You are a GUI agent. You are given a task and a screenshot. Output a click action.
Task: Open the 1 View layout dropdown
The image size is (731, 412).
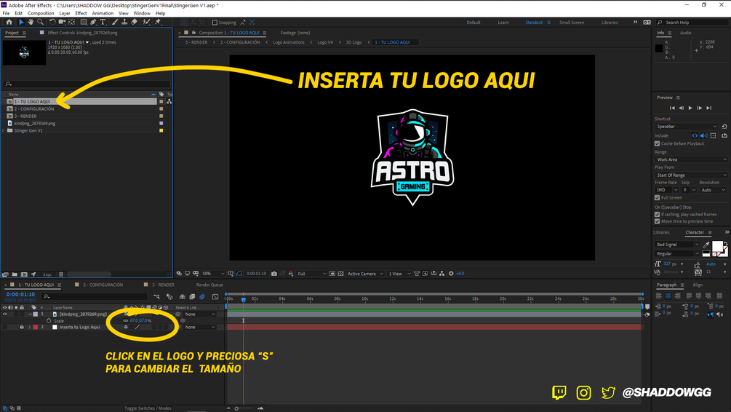coord(399,274)
